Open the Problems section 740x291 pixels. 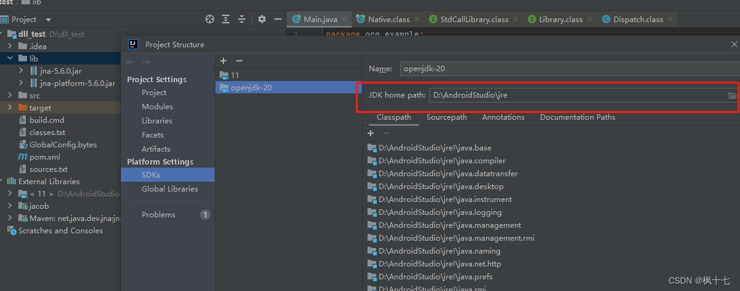point(158,214)
